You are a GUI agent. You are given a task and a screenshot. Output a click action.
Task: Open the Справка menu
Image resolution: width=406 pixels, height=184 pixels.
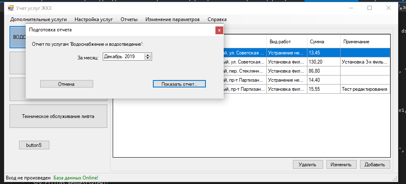(217, 19)
